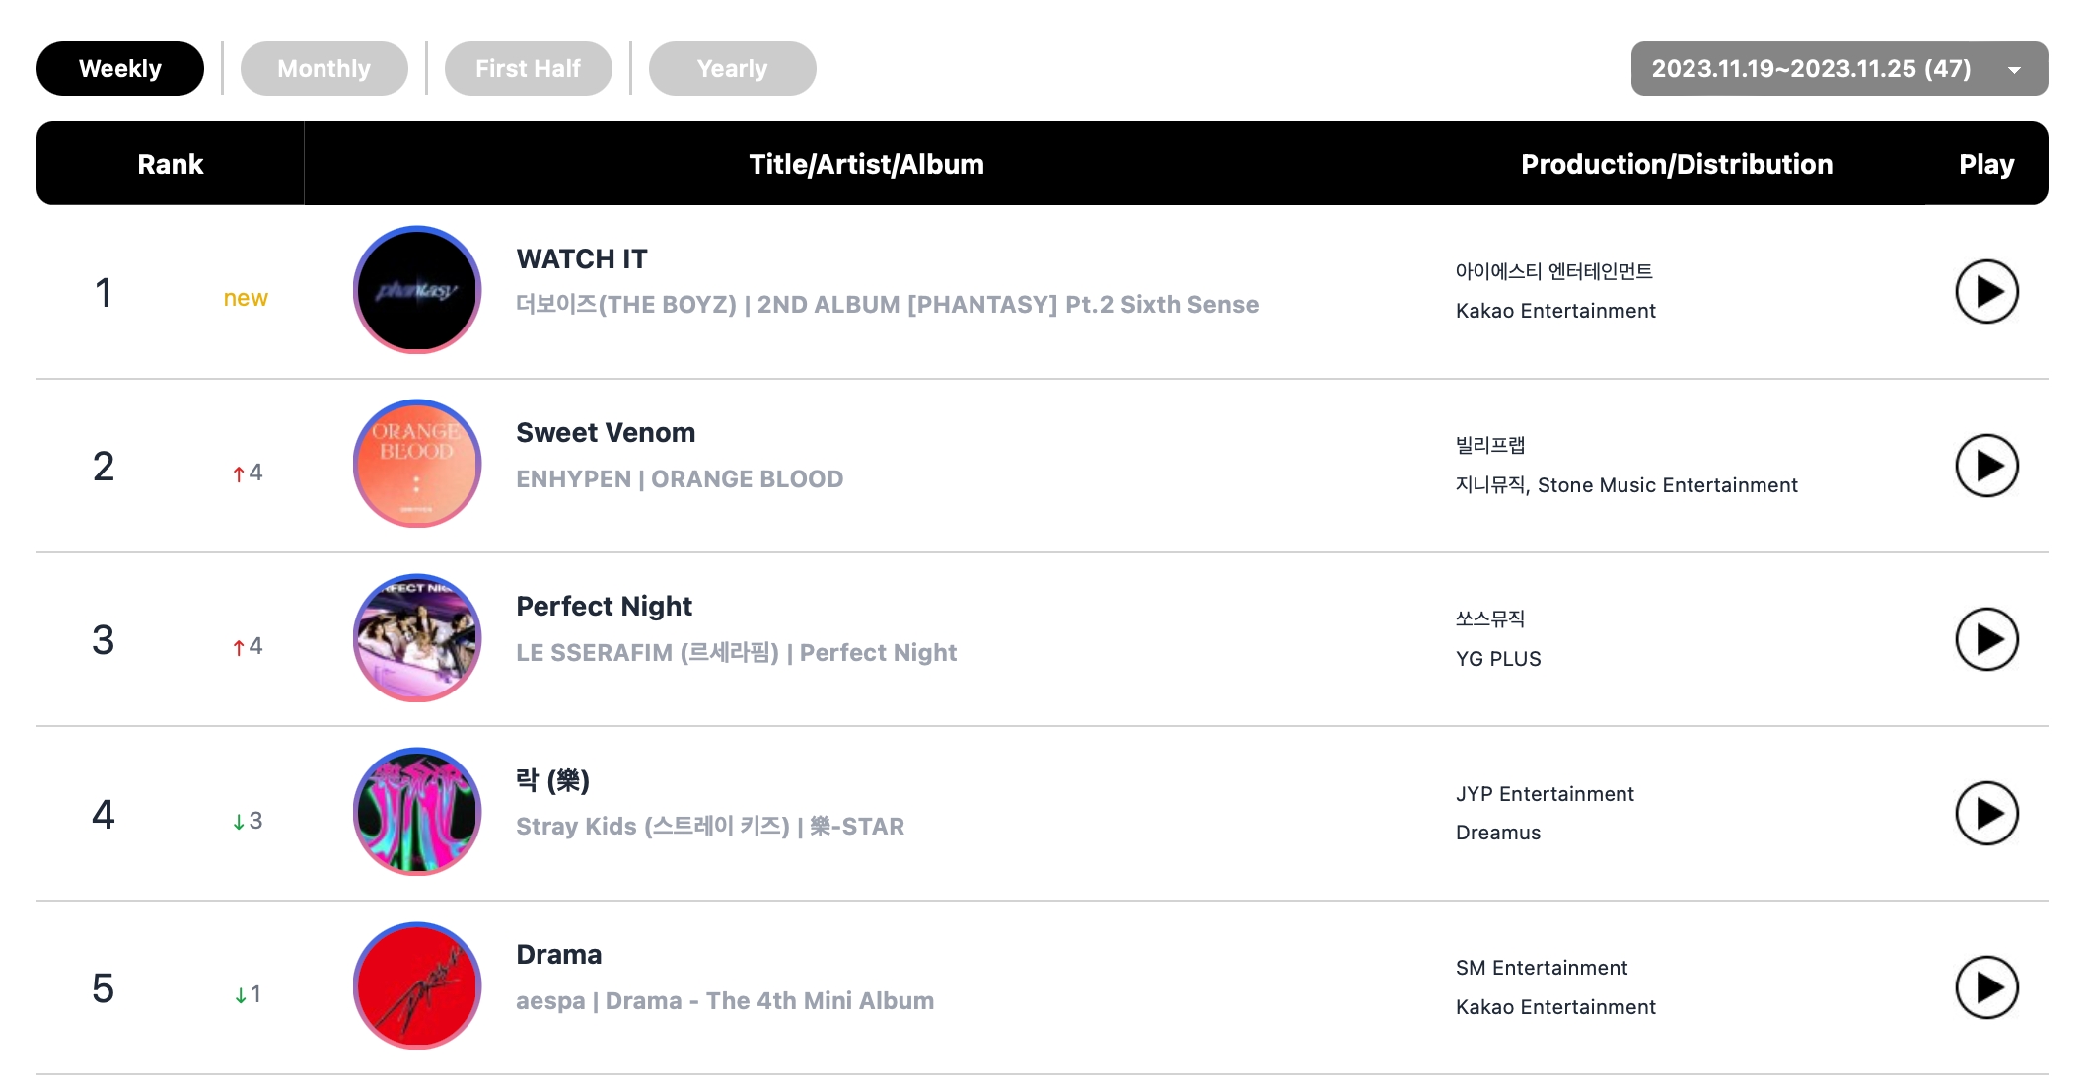Start playback of aespa's Drama
Image resolution: width=2088 pixels, height=1091 pixels.
click(1985, 987)
